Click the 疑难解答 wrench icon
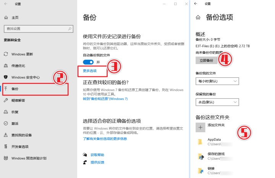 coord(6,100)
